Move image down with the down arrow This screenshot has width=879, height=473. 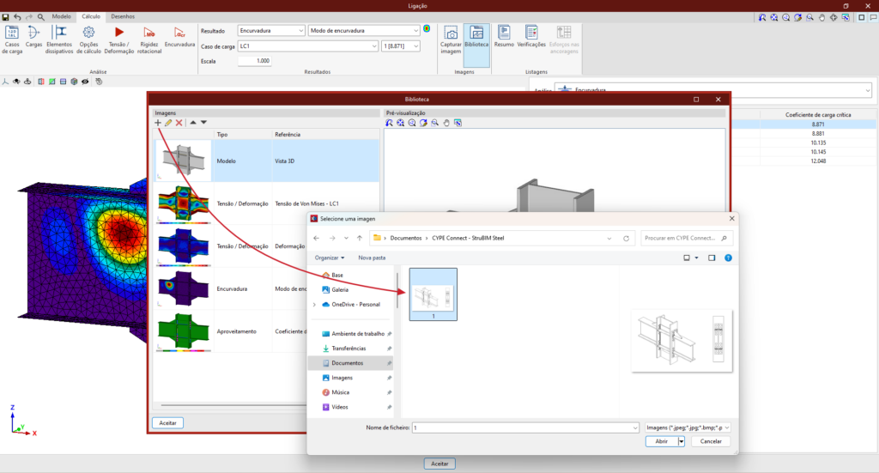203,122
